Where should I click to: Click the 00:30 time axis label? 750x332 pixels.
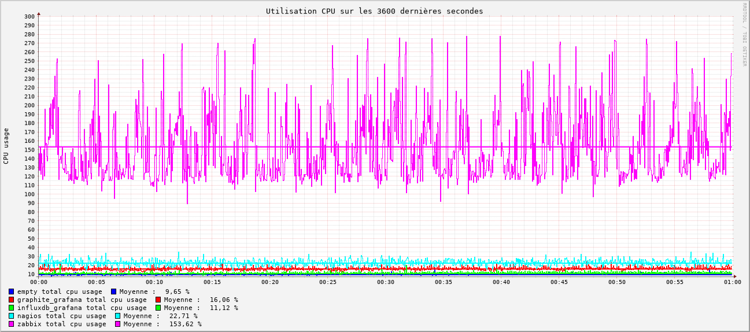click(x=386, y=282)
